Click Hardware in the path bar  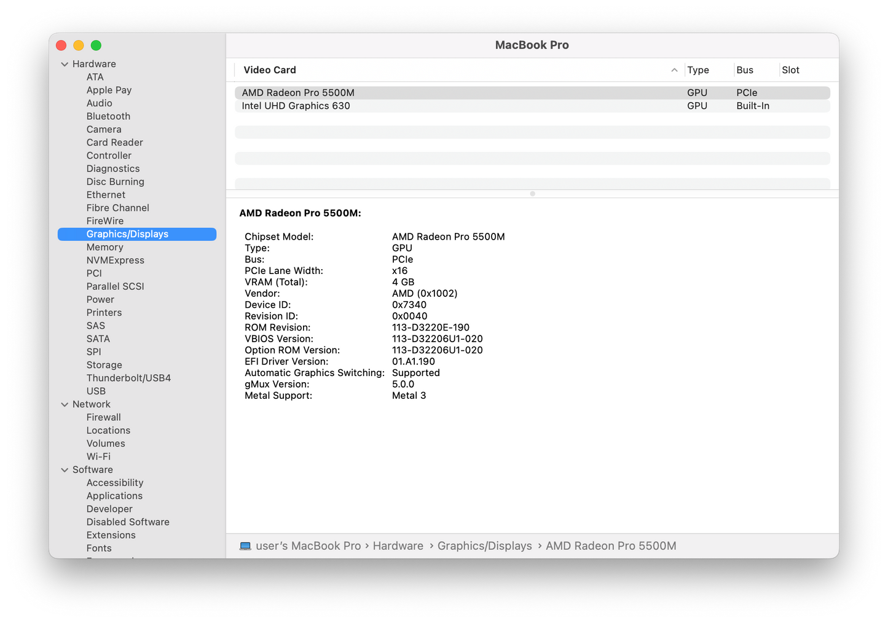pos(398,546)
